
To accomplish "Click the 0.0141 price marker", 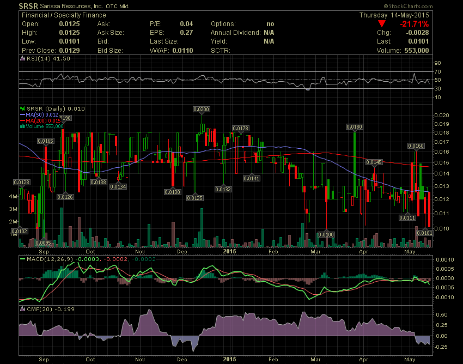I will pos(252,178).
